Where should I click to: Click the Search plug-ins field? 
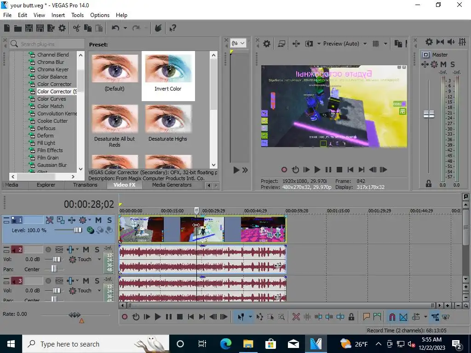pos(47,44)
